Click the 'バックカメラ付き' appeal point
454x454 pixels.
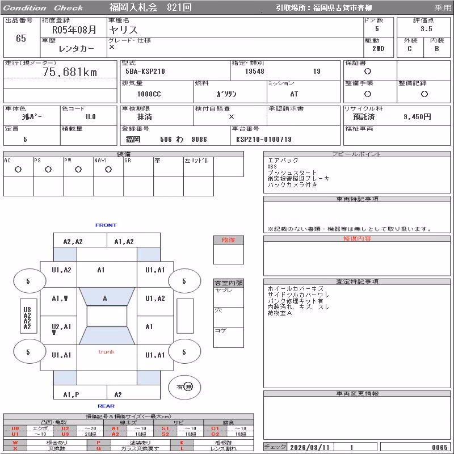(292, 185)
